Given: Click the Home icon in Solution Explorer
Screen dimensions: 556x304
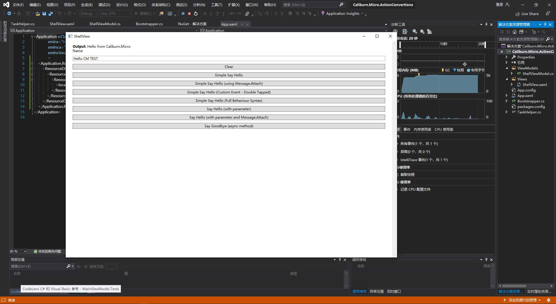Looking at the screenshot, I should tap(514, 32).
